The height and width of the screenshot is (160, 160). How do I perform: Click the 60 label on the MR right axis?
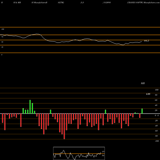click(156, 100)
